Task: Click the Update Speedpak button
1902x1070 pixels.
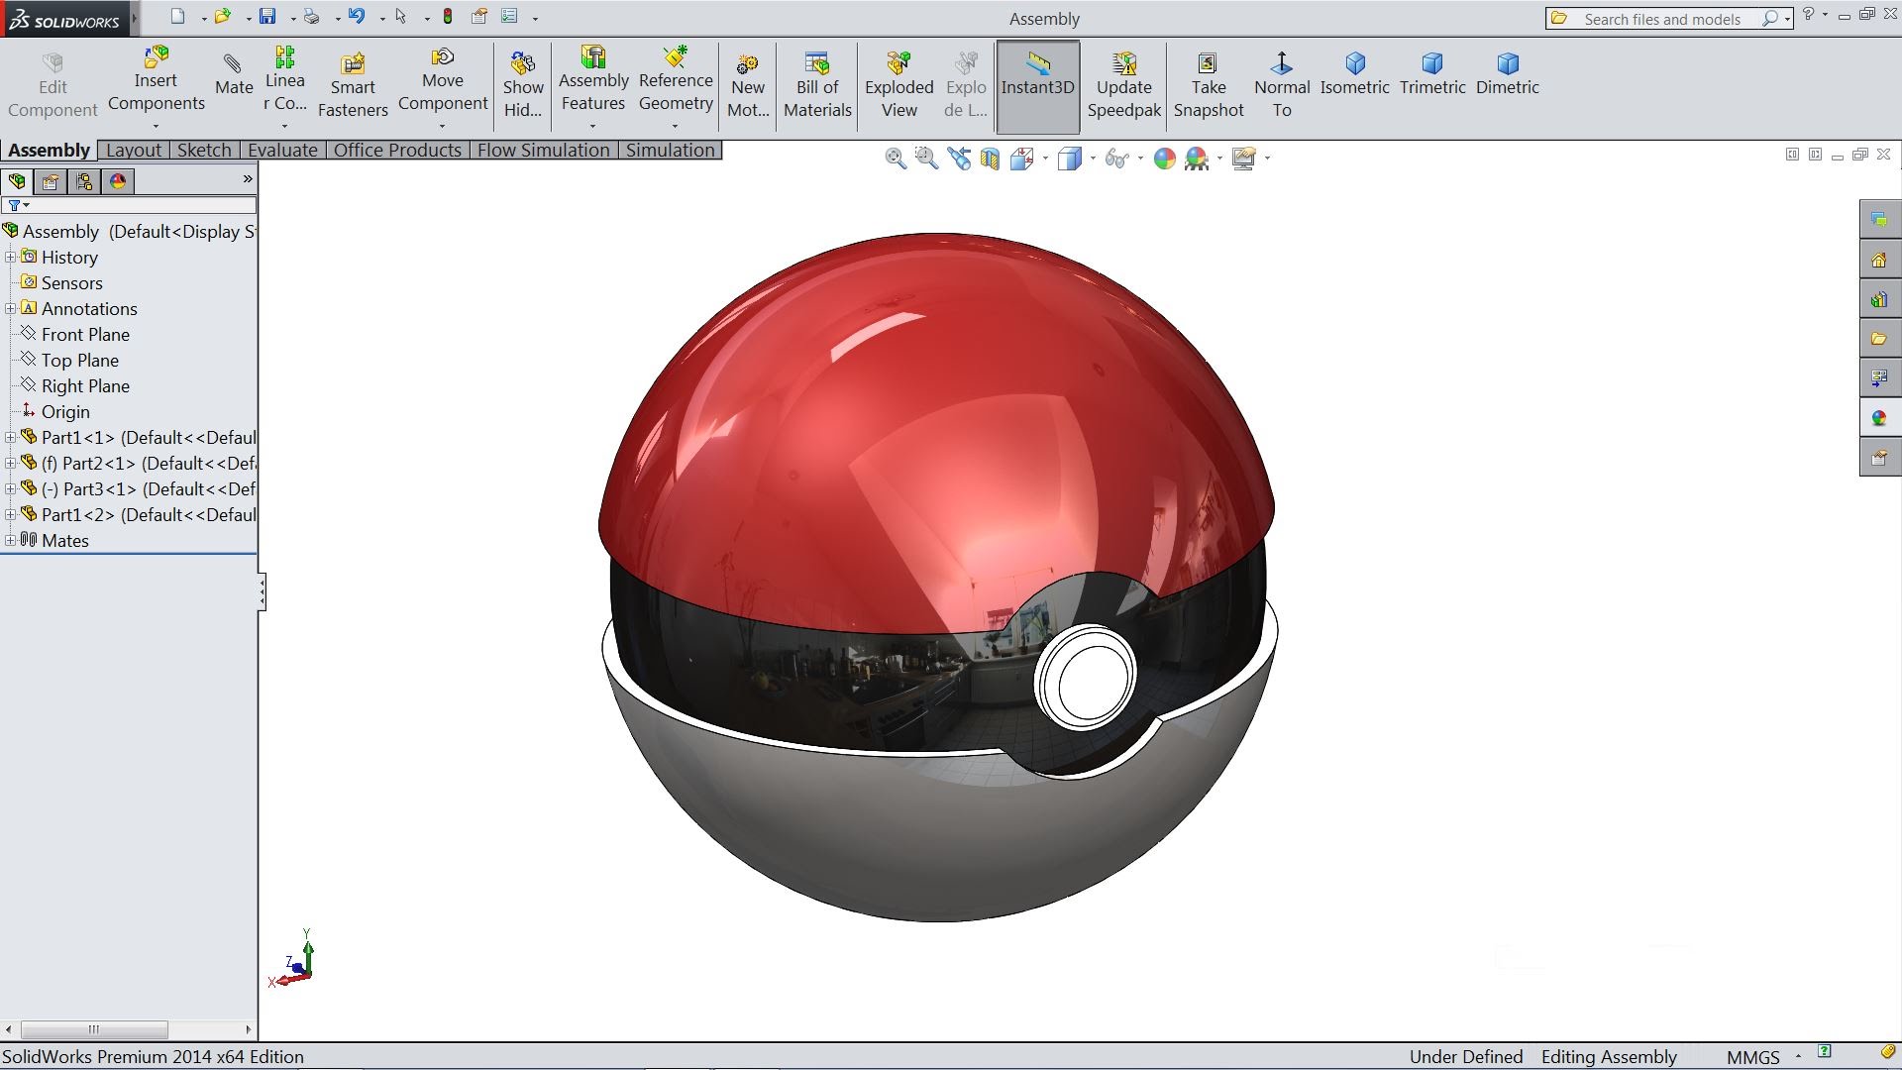Action: click(x=1123, y=83)
